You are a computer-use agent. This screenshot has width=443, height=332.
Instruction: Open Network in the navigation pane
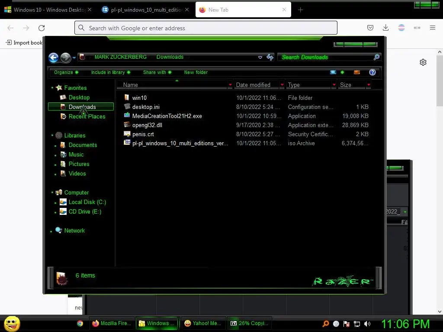[x=74, y=230]
